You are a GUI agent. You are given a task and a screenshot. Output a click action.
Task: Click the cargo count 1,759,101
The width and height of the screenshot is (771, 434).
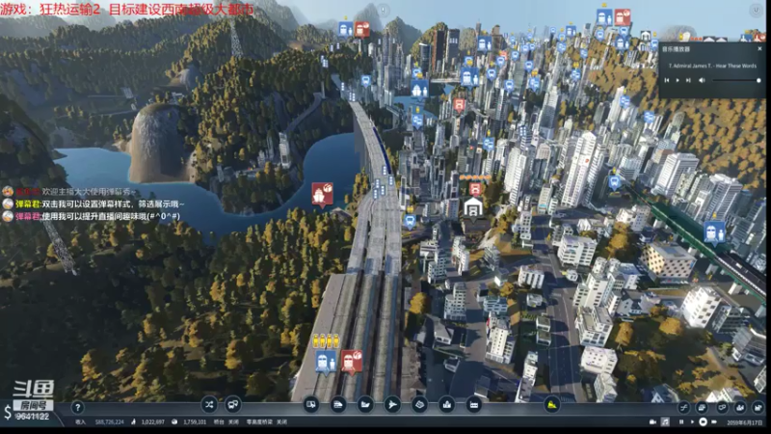tap(195, 421)
